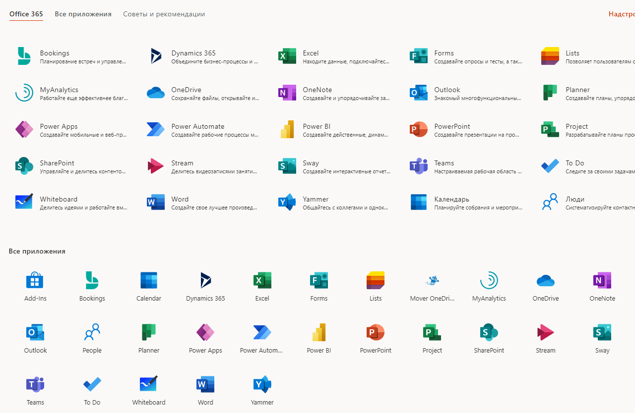Click the description 'Находите данные, подключайтес...'

[346, 62]
